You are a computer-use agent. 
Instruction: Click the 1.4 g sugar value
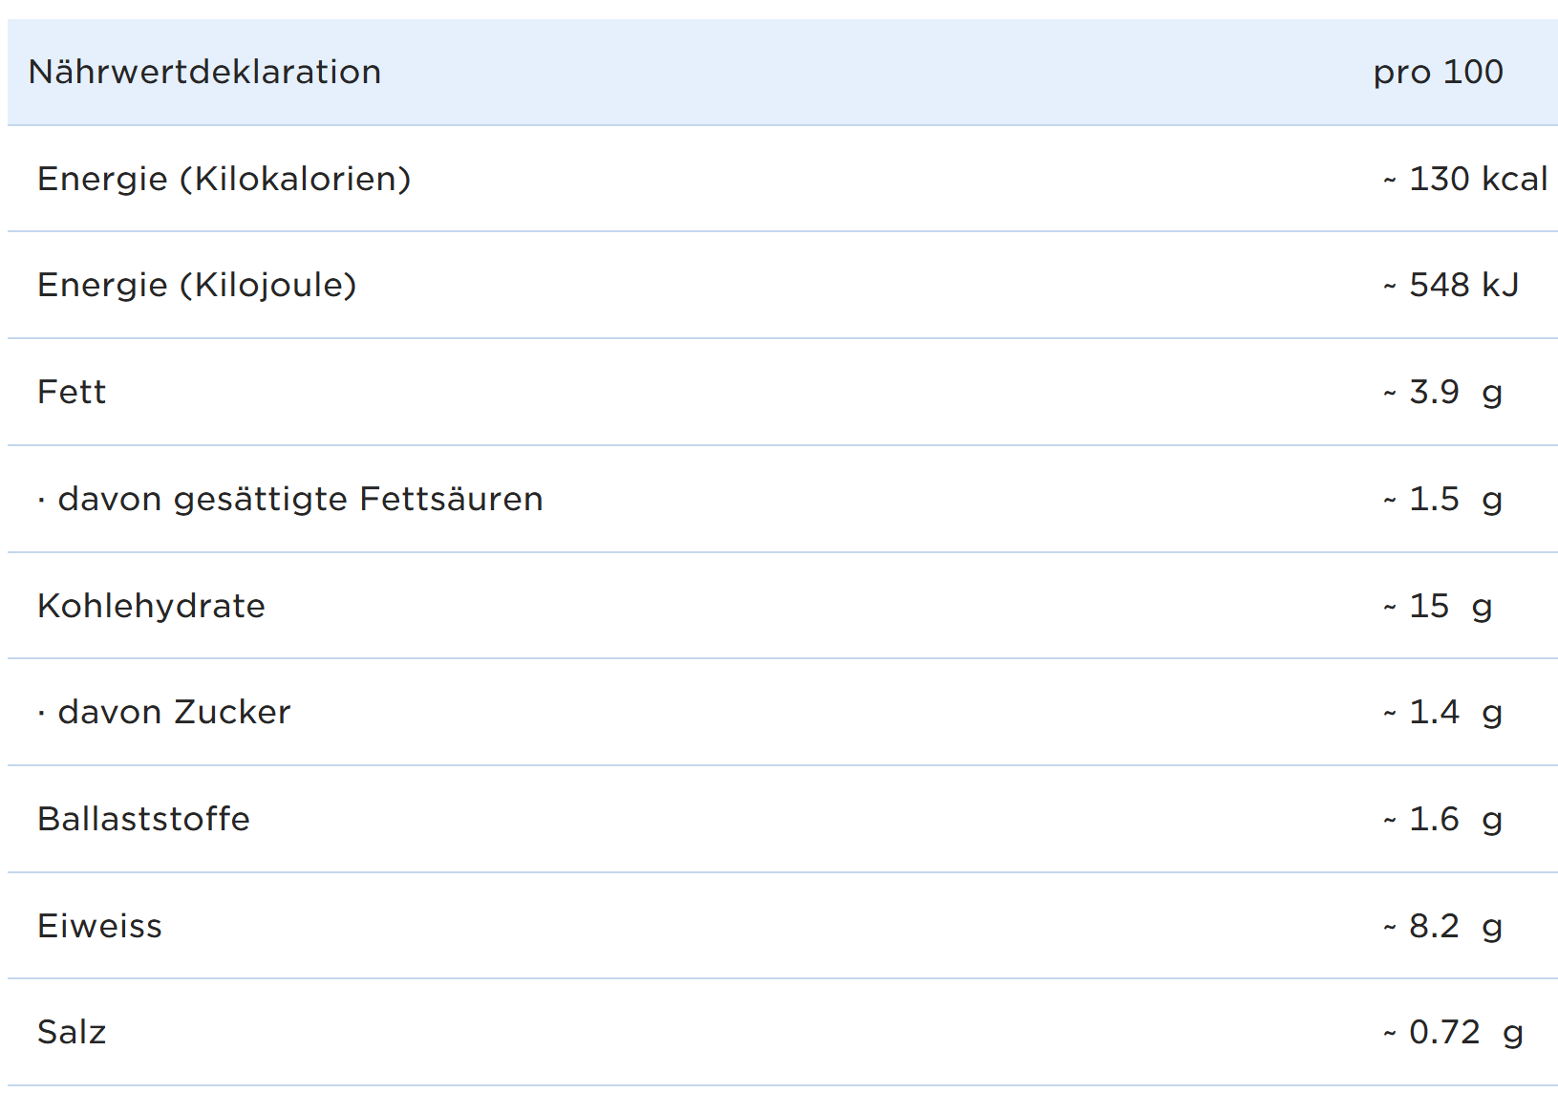[1443, 713]
